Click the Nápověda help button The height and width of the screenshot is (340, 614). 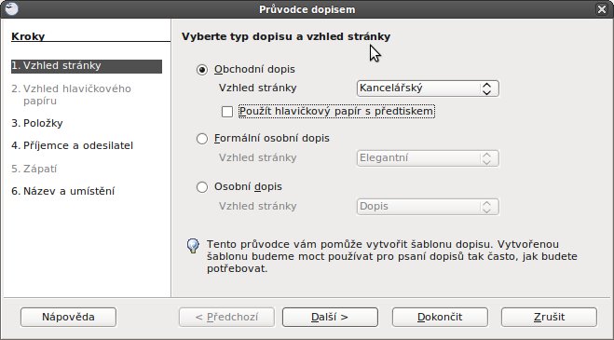[x=68, y=317]
